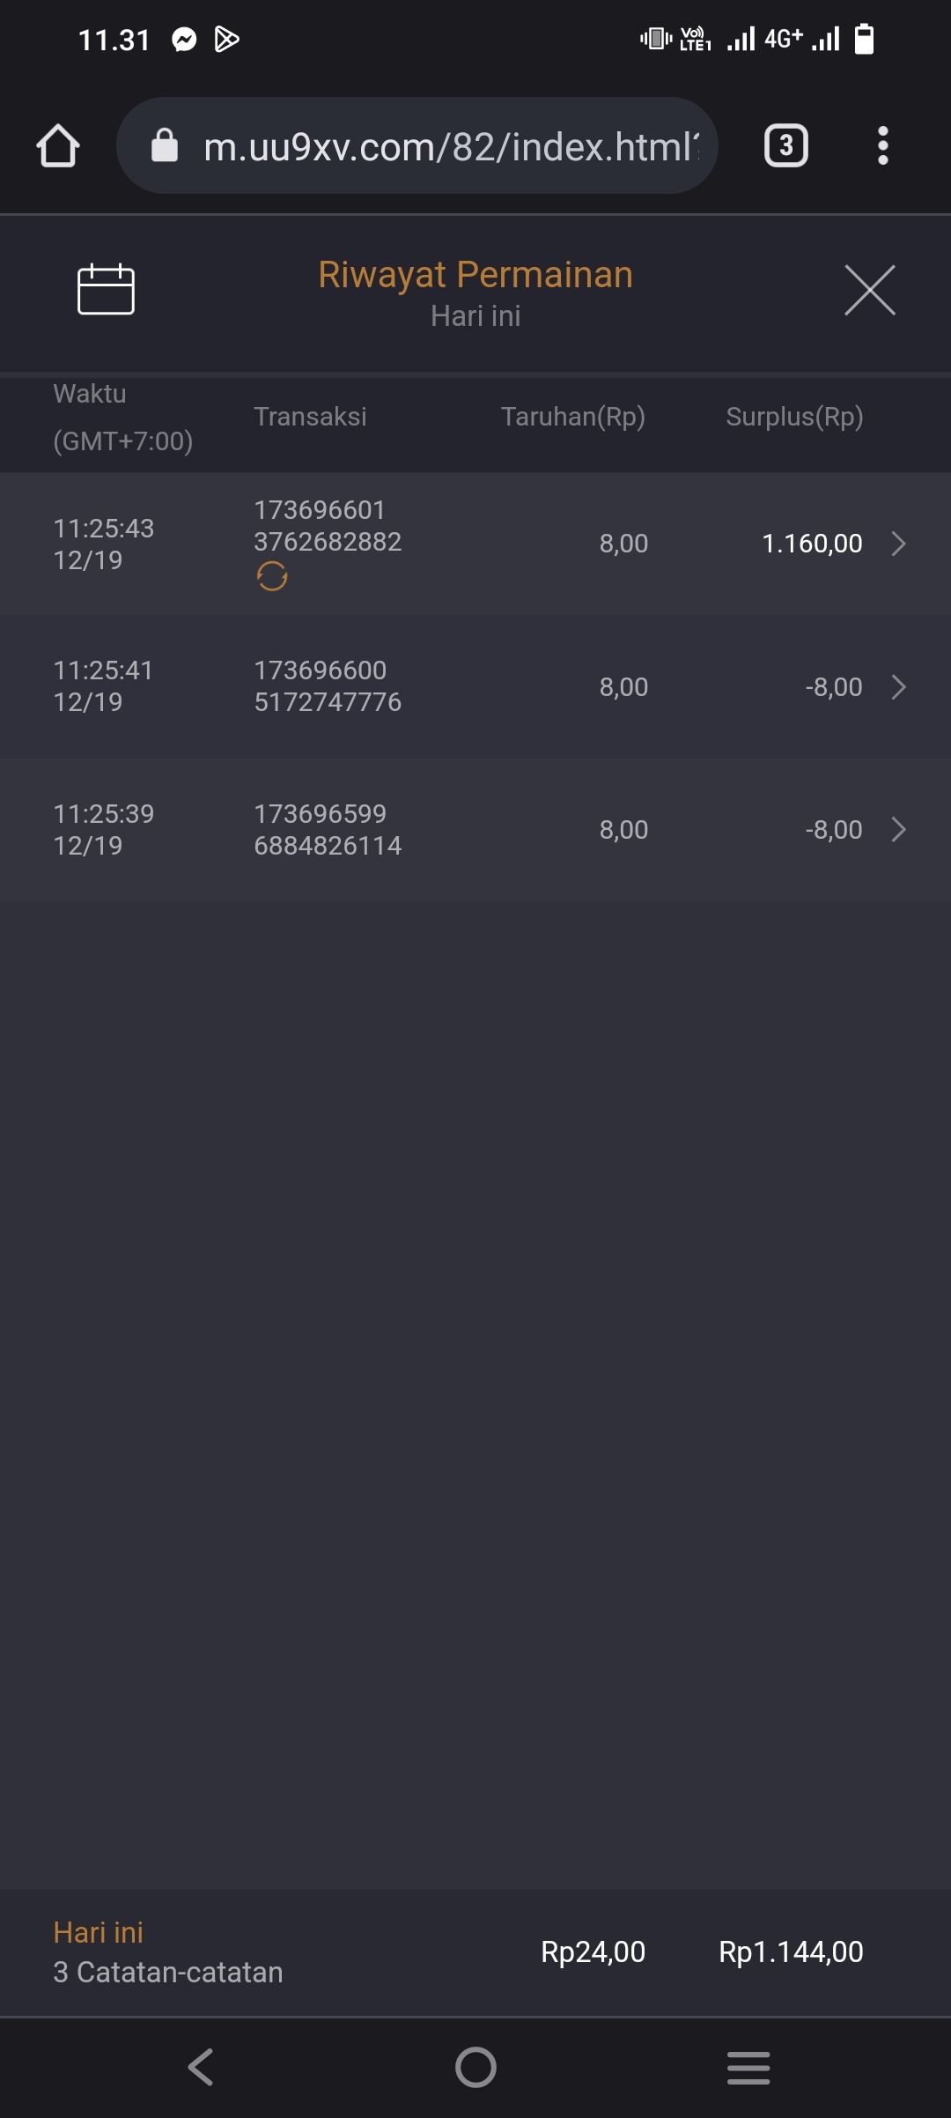Image resolution: width=951 pixels, height=2118 pixels.
Task: Open the browser tab switcher showing 3
Action: (x=785, y=146)
